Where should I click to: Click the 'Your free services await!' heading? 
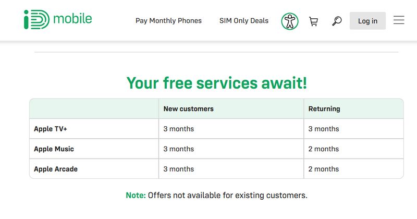click(217, 83)
